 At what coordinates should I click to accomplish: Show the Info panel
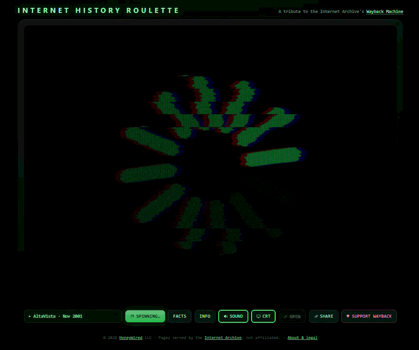point(205,316)
